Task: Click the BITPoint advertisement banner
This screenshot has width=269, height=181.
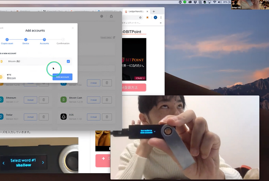Action: 134,59
